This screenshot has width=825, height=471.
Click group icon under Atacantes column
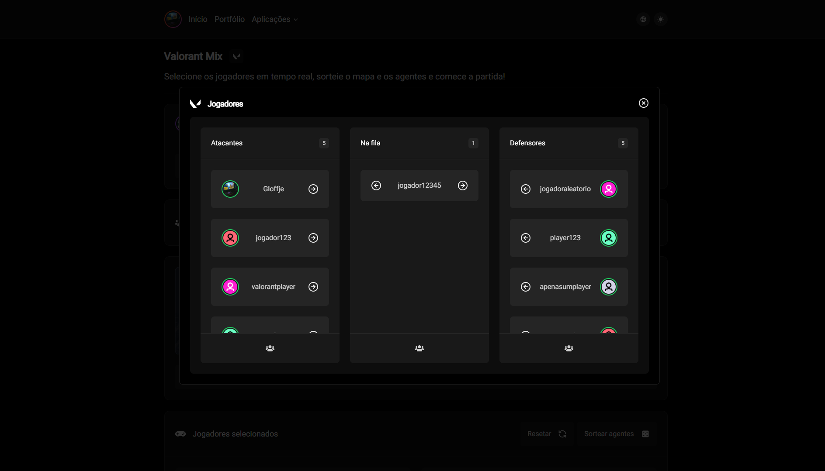pyautogui.click(x=270, y=348)
